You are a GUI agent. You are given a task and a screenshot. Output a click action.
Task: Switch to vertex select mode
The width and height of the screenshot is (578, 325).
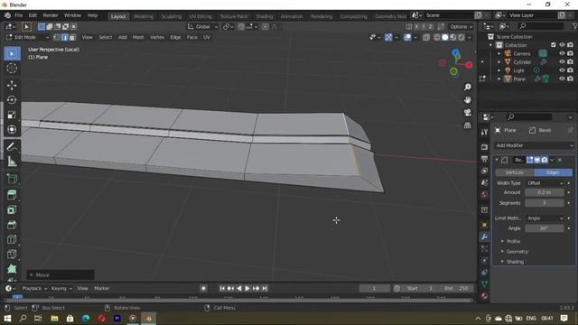(x=57, y=37)
